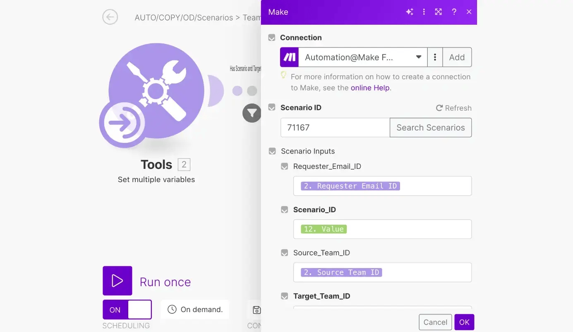Open the help question mark icon

tap(454, 12)
